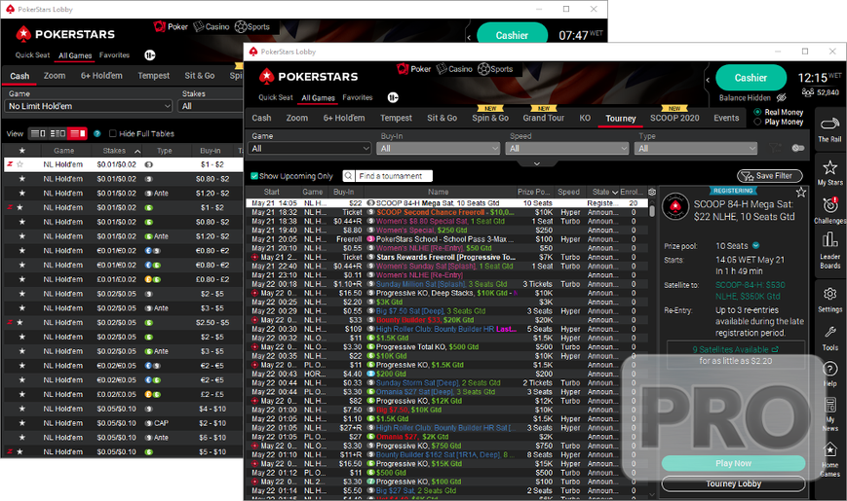Switch to the SCOOP 2020 tab
The image size is (847, 501).
coord(674,118)
